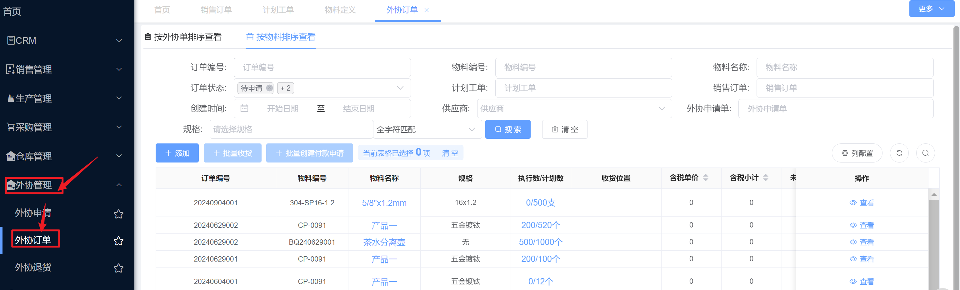Toggle the star beside 外协订单
Image resolution: width=960 pixels, height=290 pixels.
118,241
